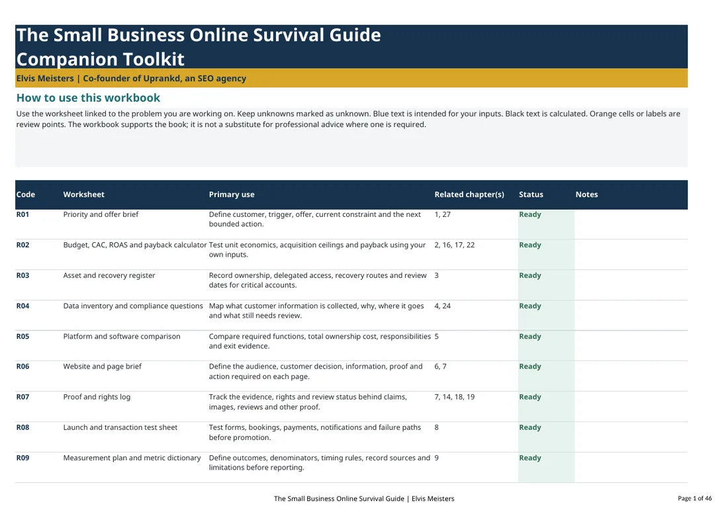This screenshot has width=728, height=514.
Task: Click related chapters '1, 27'
Action: pyautogui.click(x=443, y=214)
